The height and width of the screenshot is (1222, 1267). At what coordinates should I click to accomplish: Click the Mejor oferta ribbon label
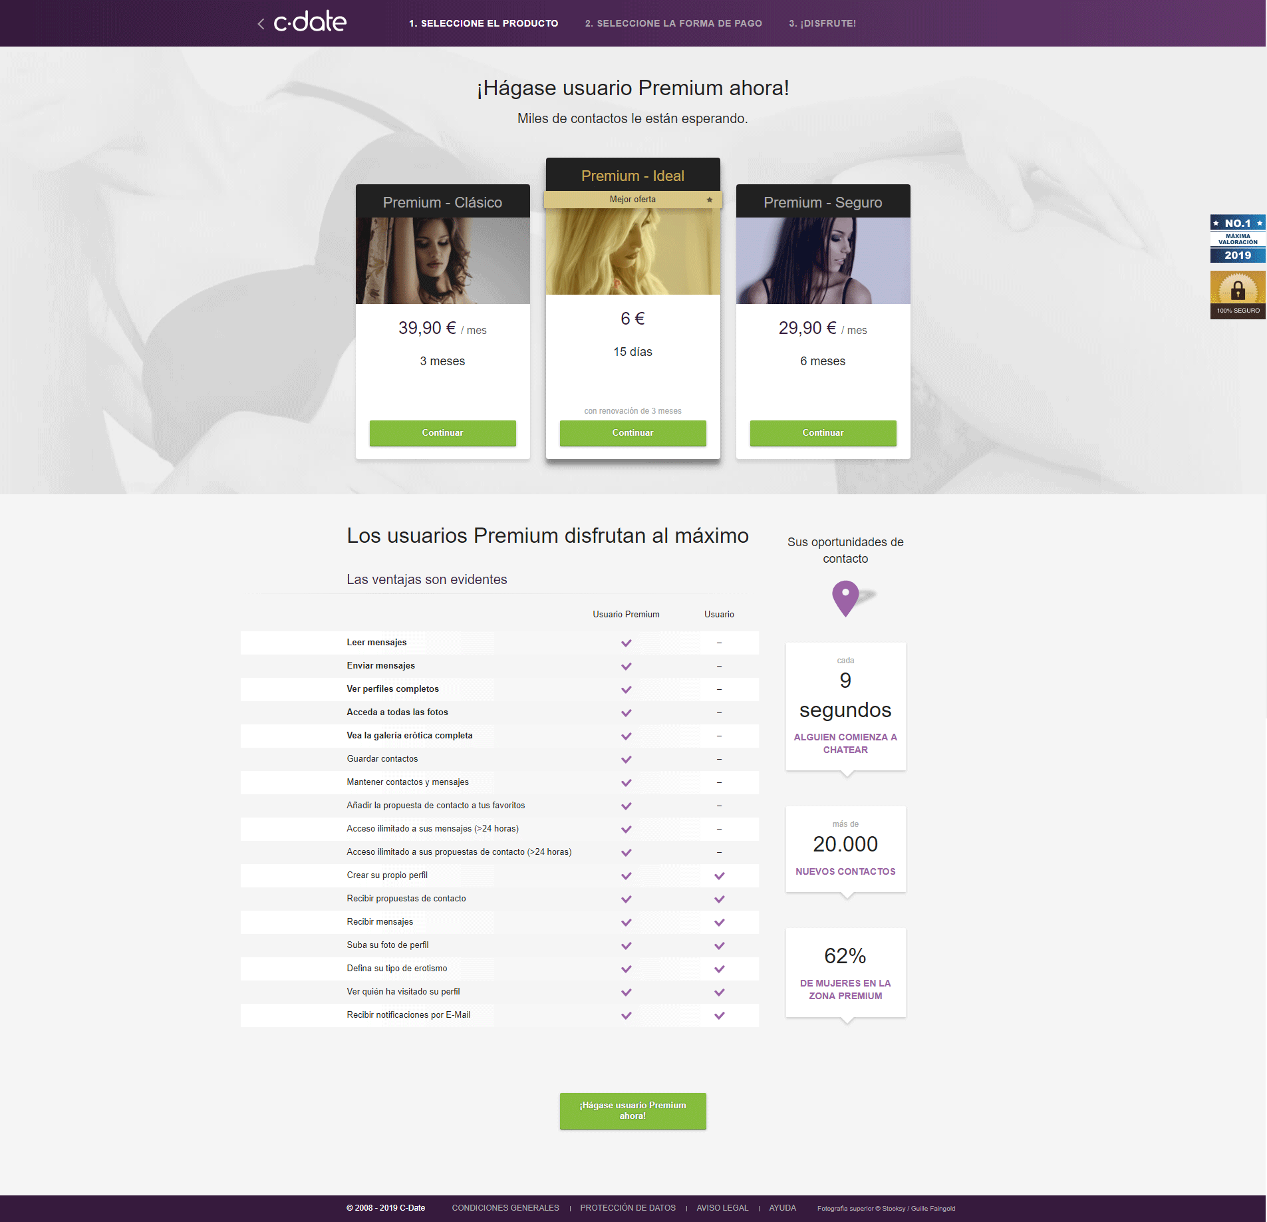coord(633,200)
